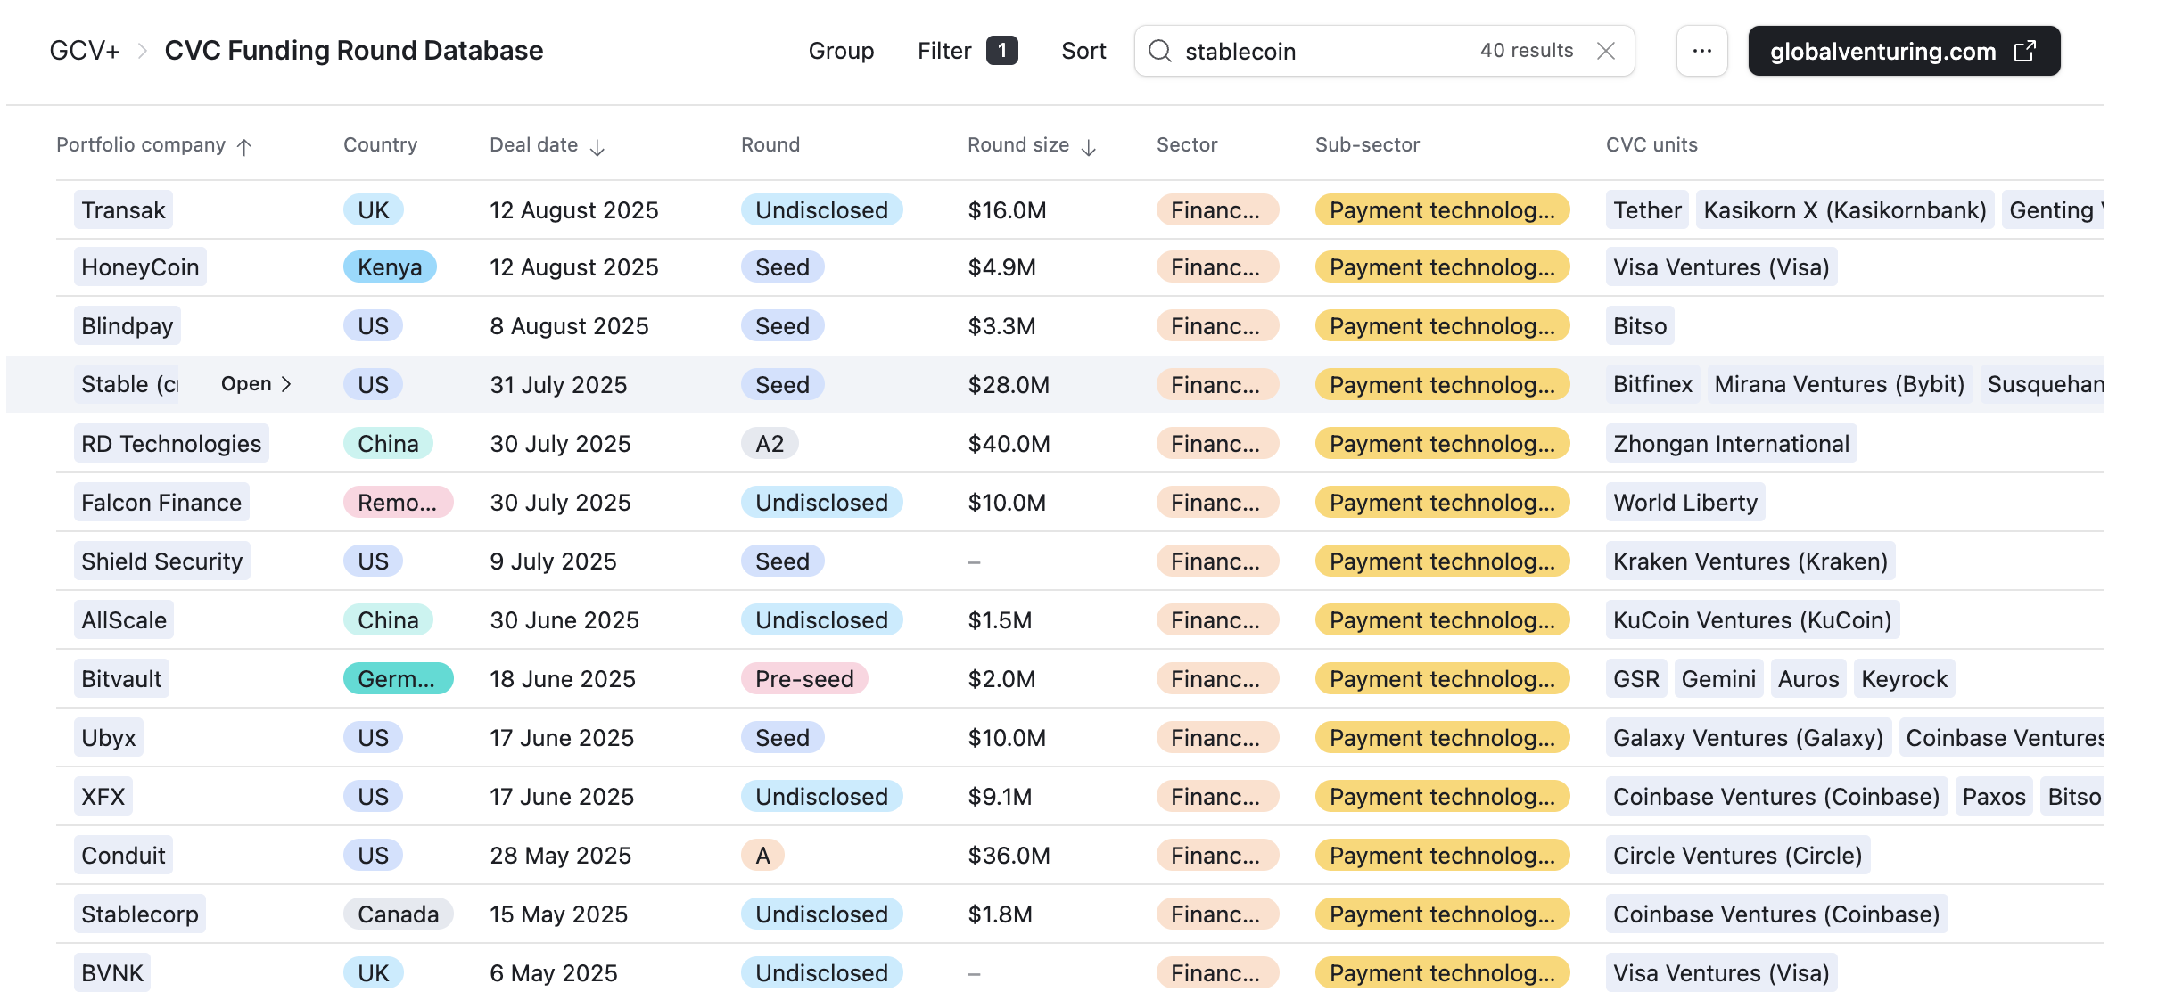This screenshot has width=2158, height=1000.
Task: Clear the stablecoin search using the X icon
Action: click(1606, 51)
